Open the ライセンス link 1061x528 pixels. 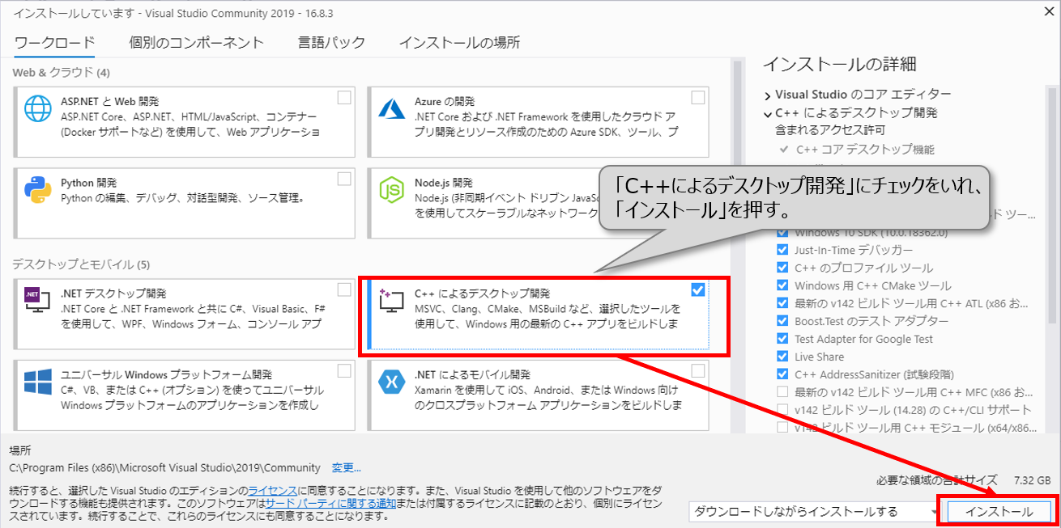click(x=273, y=491)
